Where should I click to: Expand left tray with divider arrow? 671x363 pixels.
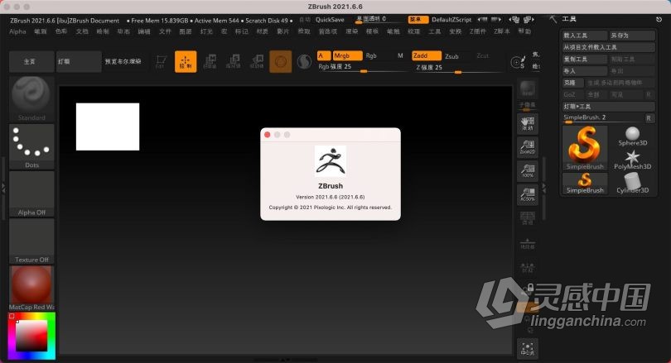coord(3,188)
